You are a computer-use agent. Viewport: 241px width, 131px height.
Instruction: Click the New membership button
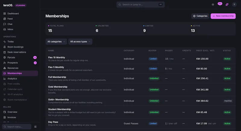click(x=223, y=16)
